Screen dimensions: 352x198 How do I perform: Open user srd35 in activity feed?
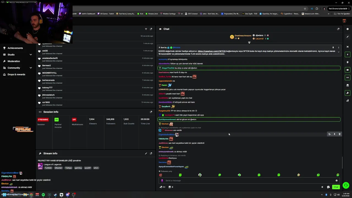click(x=45, y=51)
